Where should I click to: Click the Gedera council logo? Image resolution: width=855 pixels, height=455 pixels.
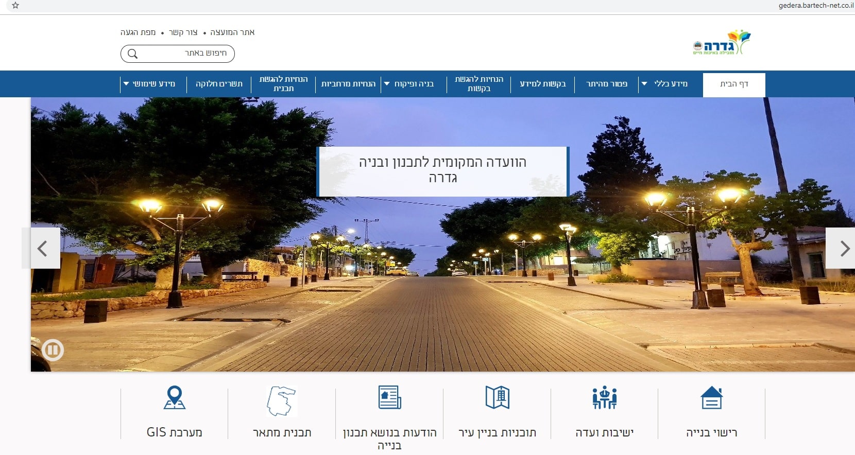click(722, 43)
